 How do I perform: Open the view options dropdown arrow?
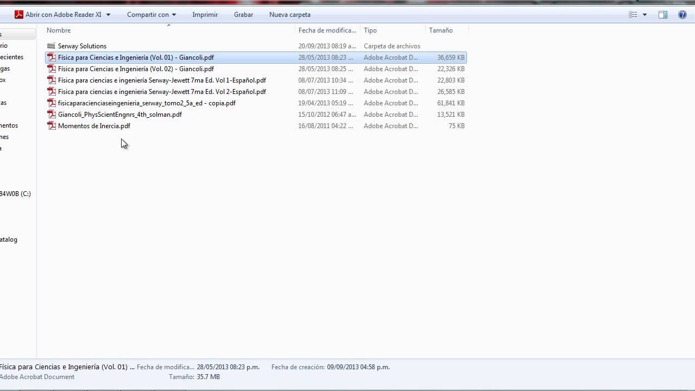click(645, 15)
